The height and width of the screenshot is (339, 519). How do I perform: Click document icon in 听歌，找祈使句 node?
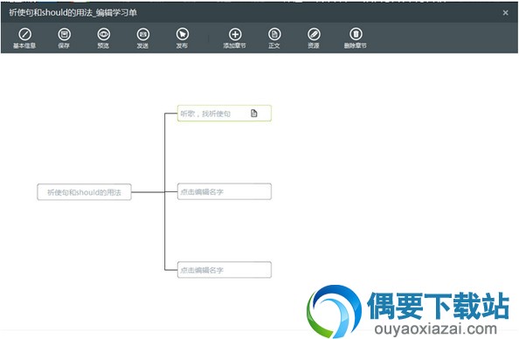pyautogui.click(x=254, y=114)
